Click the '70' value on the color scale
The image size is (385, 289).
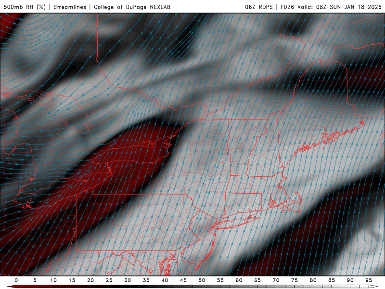pos(276,280)
